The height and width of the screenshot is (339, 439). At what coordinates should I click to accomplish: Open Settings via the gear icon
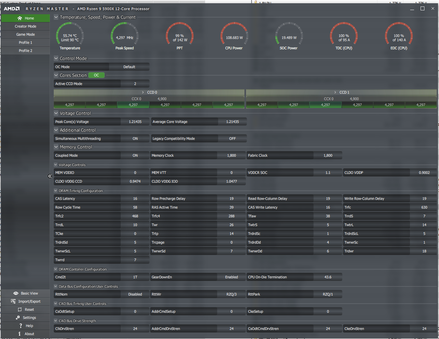18,318
